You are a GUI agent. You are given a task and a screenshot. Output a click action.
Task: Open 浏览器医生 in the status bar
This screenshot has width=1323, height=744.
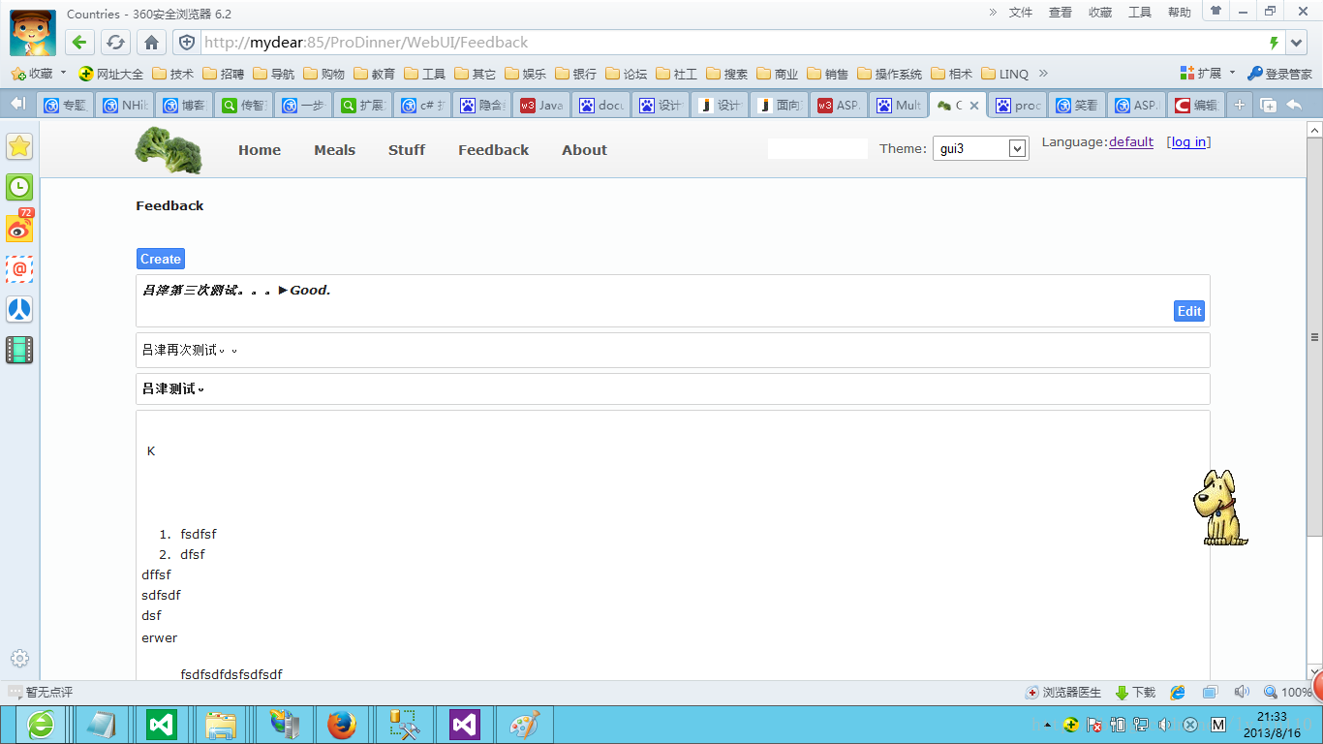[1063, 693]
